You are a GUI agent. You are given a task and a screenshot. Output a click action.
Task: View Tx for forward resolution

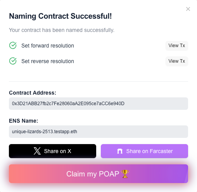pos(177,46)
